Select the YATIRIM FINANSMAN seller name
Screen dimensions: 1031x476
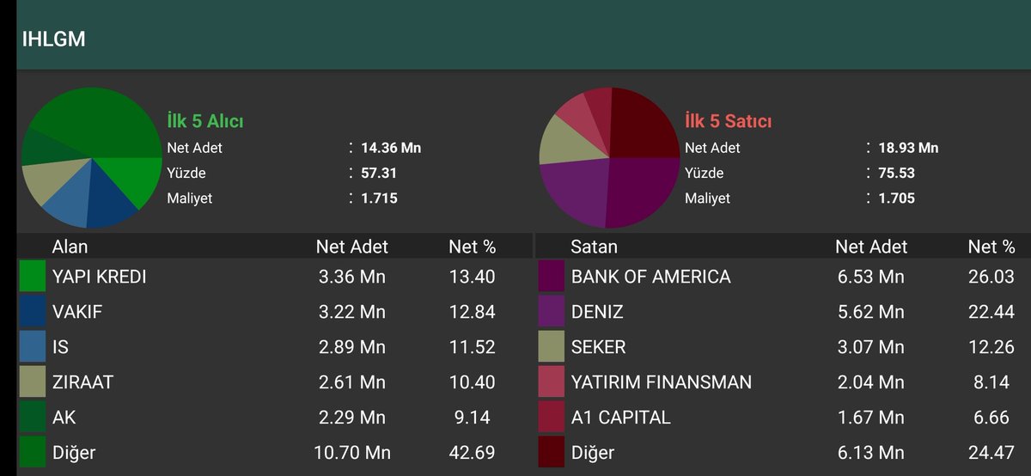(x=662, y=382)
